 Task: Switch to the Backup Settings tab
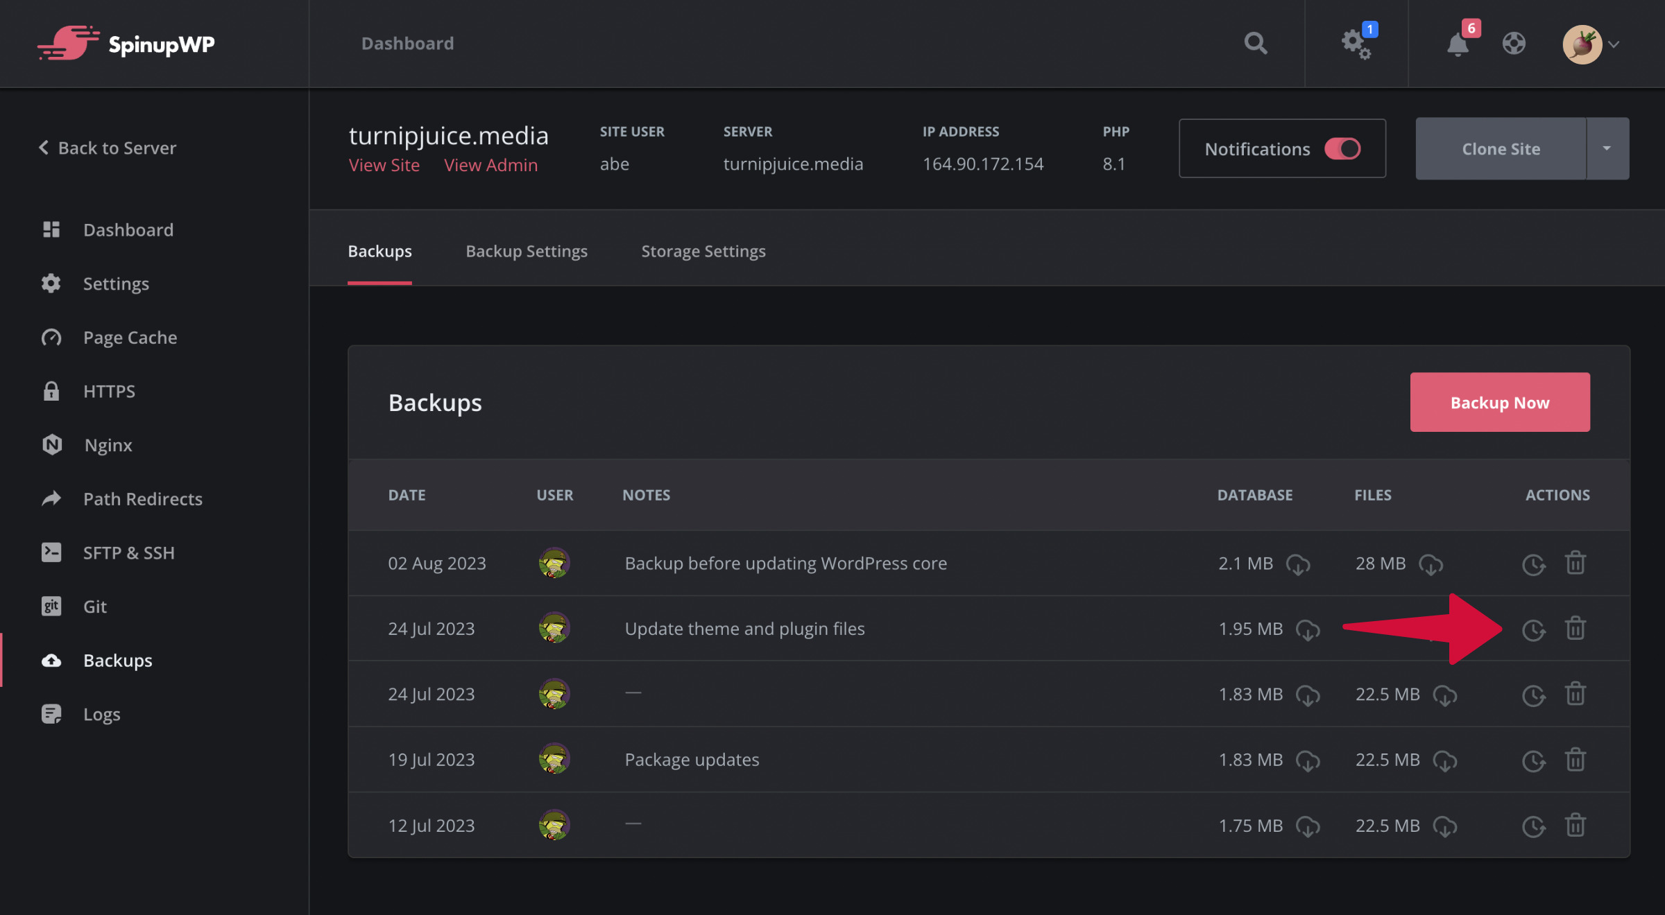[x=526, y=251]
